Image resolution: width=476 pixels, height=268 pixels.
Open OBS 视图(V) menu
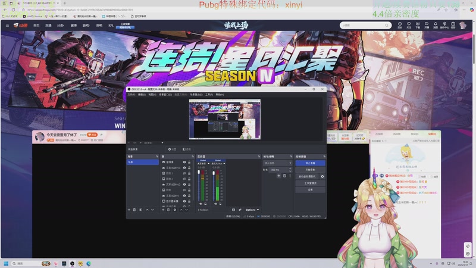point(152,95)
